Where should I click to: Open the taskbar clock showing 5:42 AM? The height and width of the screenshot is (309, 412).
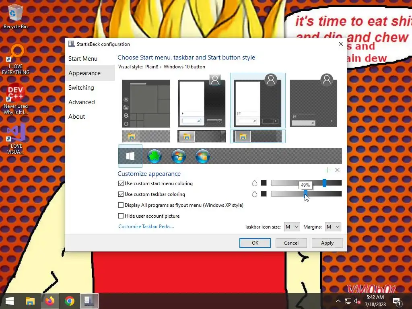(375, 301)
